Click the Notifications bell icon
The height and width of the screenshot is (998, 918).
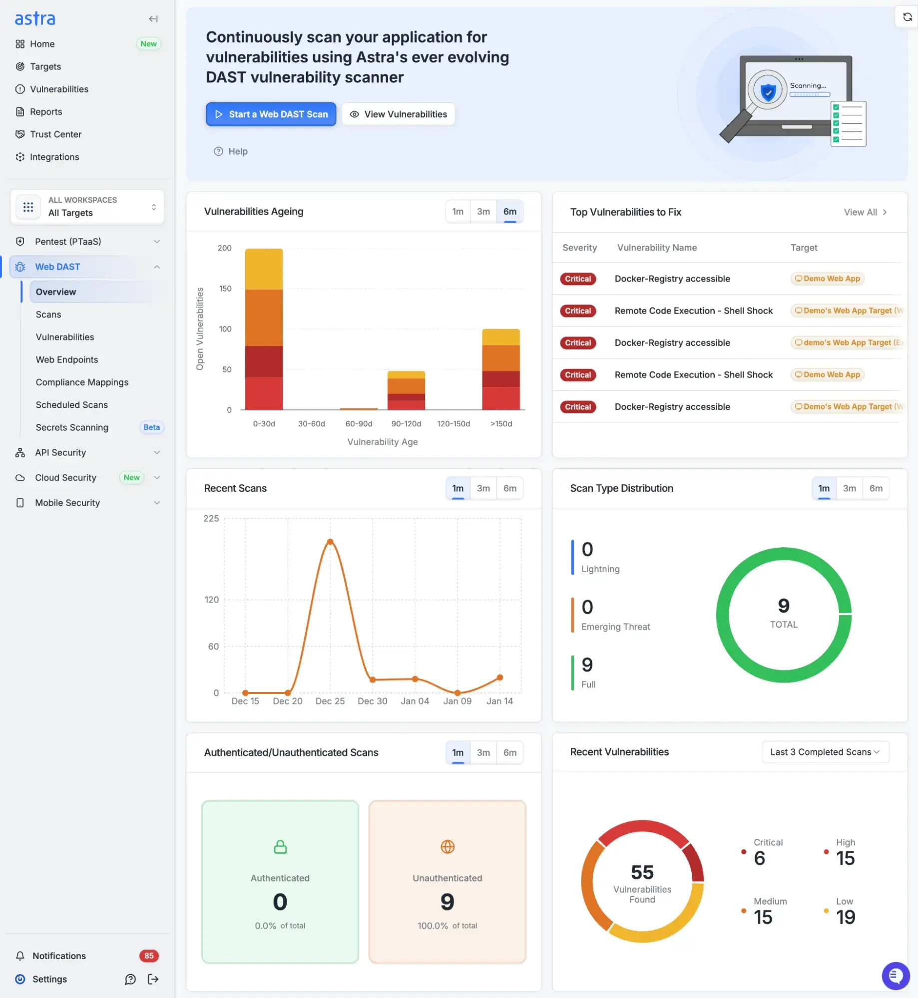tap(20, 956)
